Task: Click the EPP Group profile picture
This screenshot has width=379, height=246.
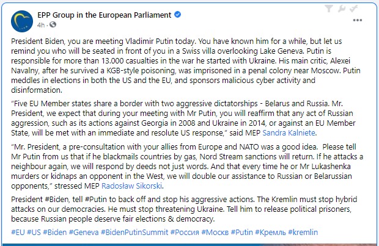Action: [x=22, y=21]
